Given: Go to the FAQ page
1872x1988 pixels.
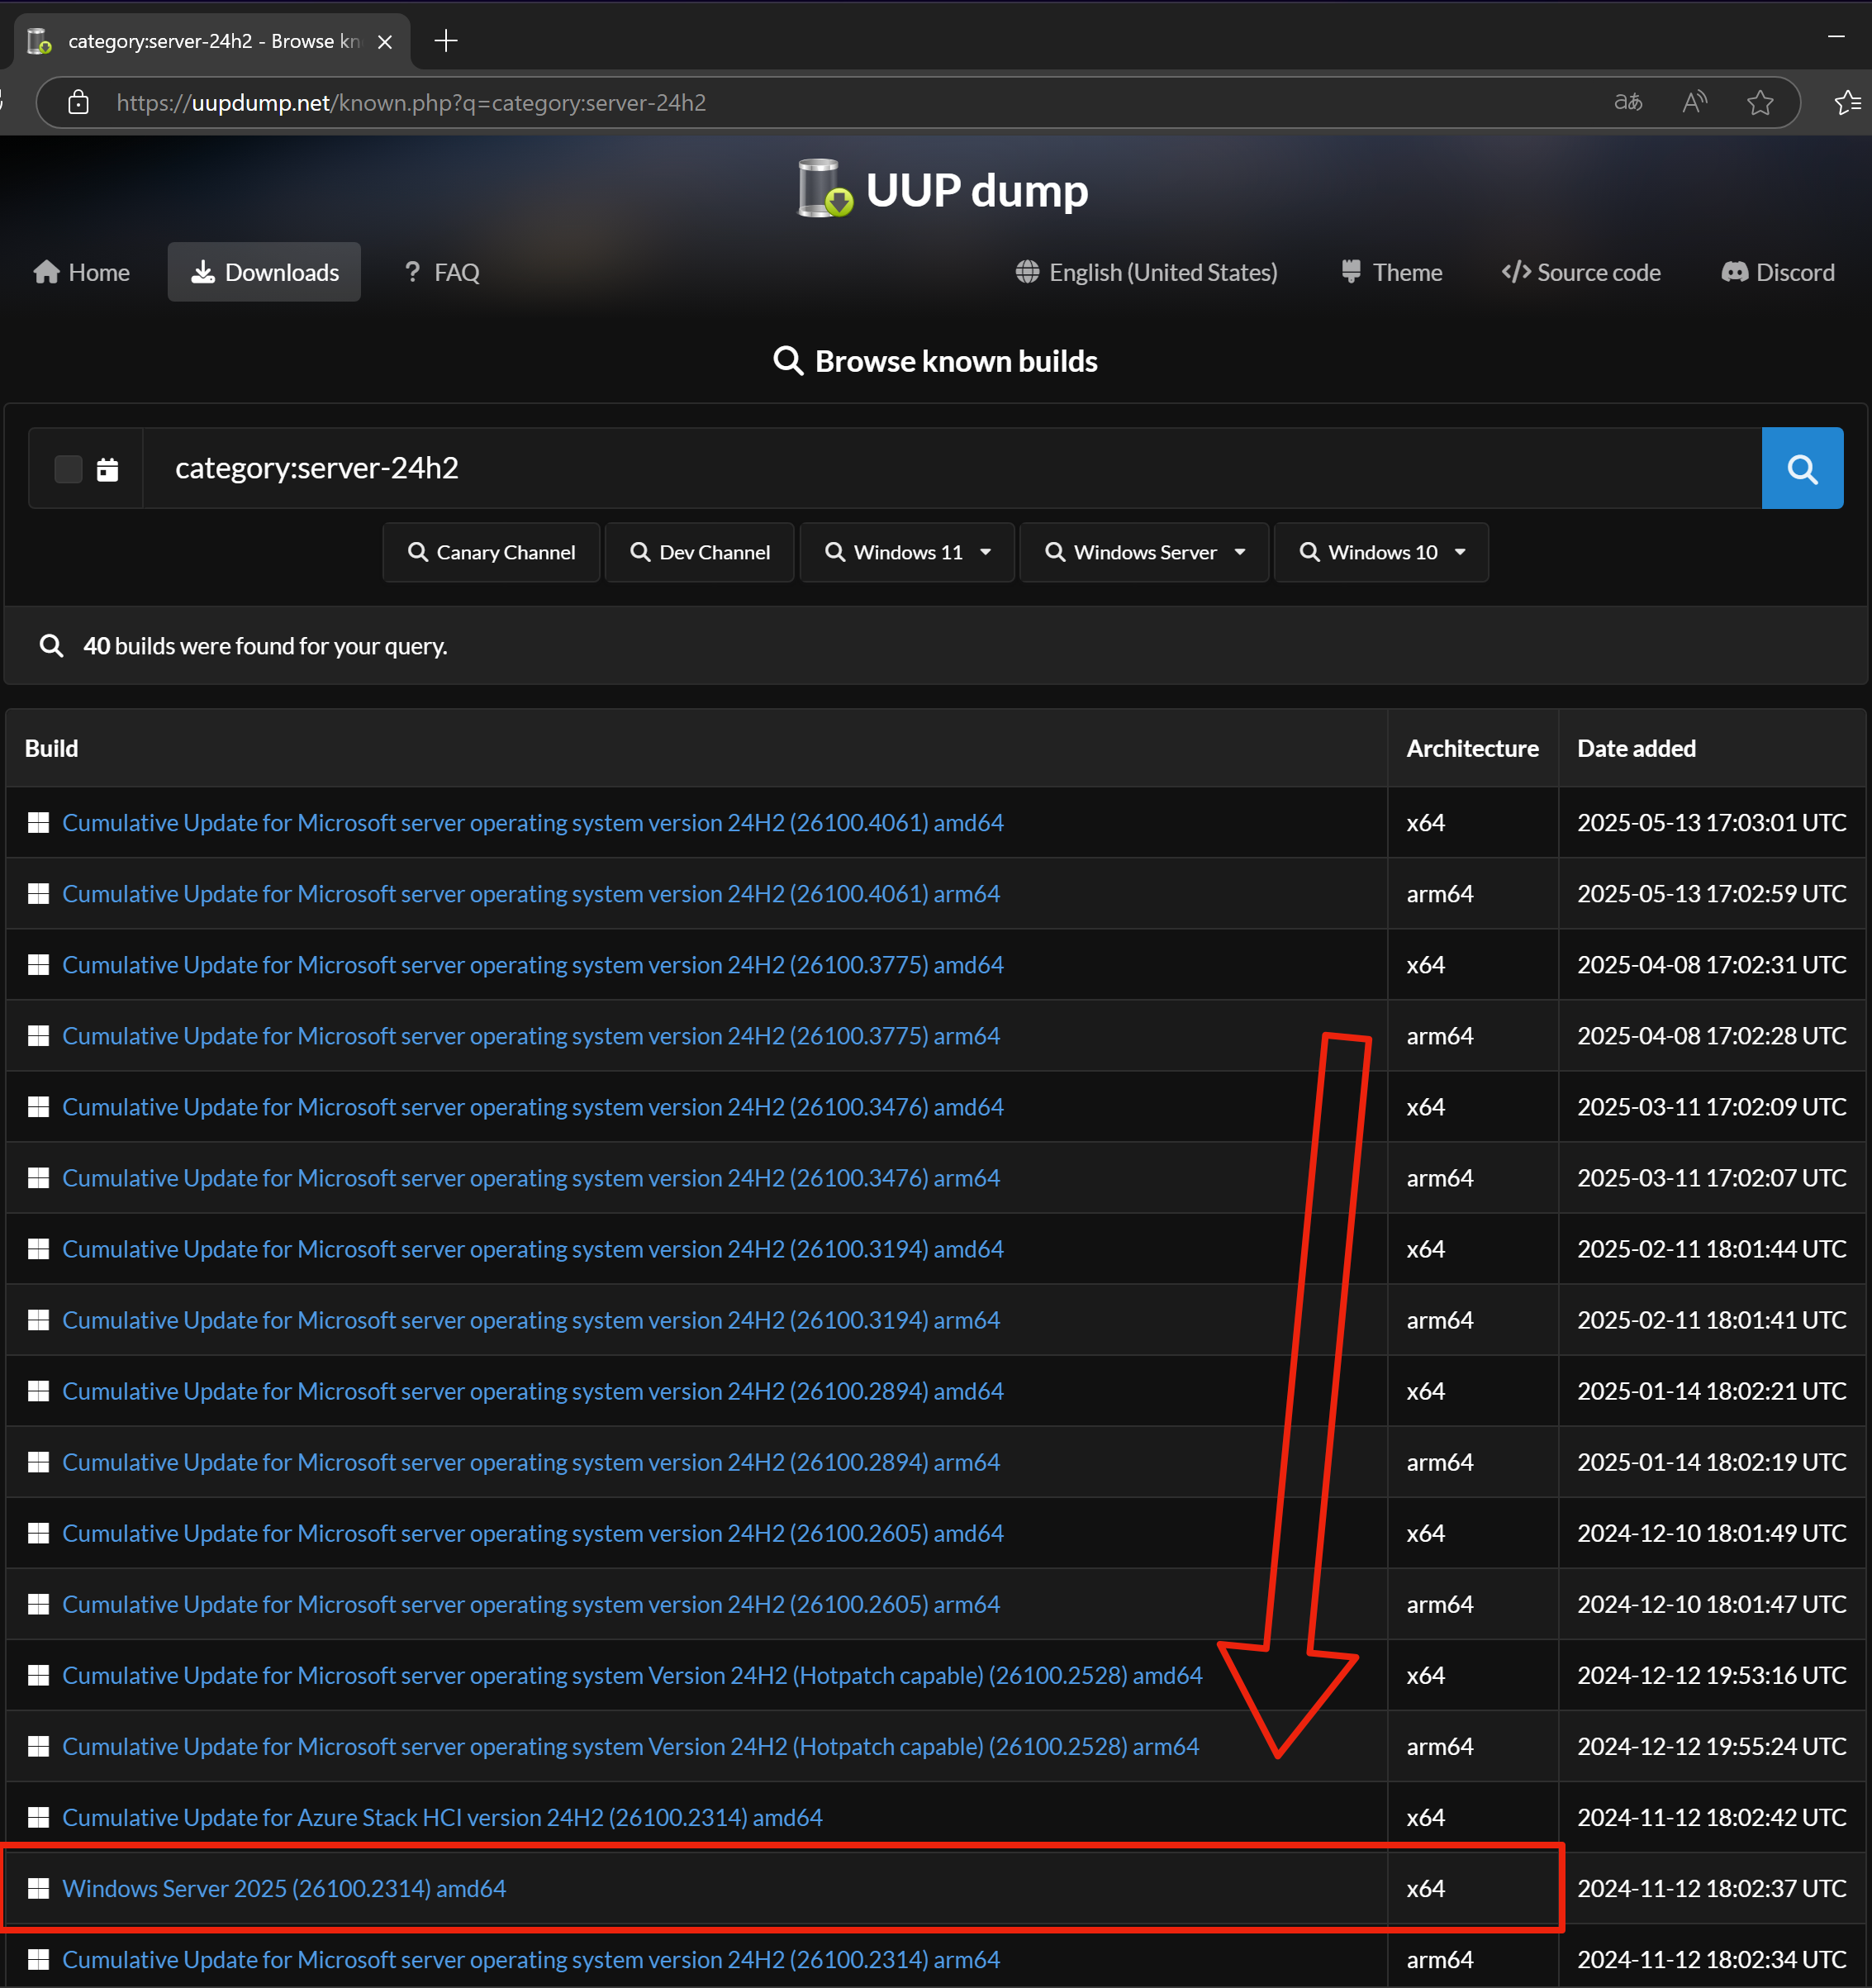Looking at the screenshot, I should click(441, 272).
